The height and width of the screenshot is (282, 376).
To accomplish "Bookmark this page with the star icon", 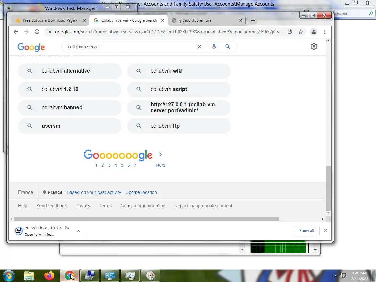I will (x=301, y=32).
